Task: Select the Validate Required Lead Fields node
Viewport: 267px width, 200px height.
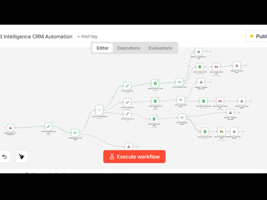Action: (x=75, y=133)
